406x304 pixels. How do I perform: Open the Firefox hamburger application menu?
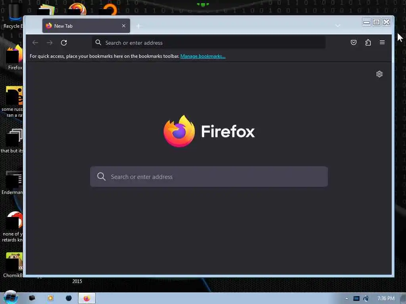click(382, 42)
